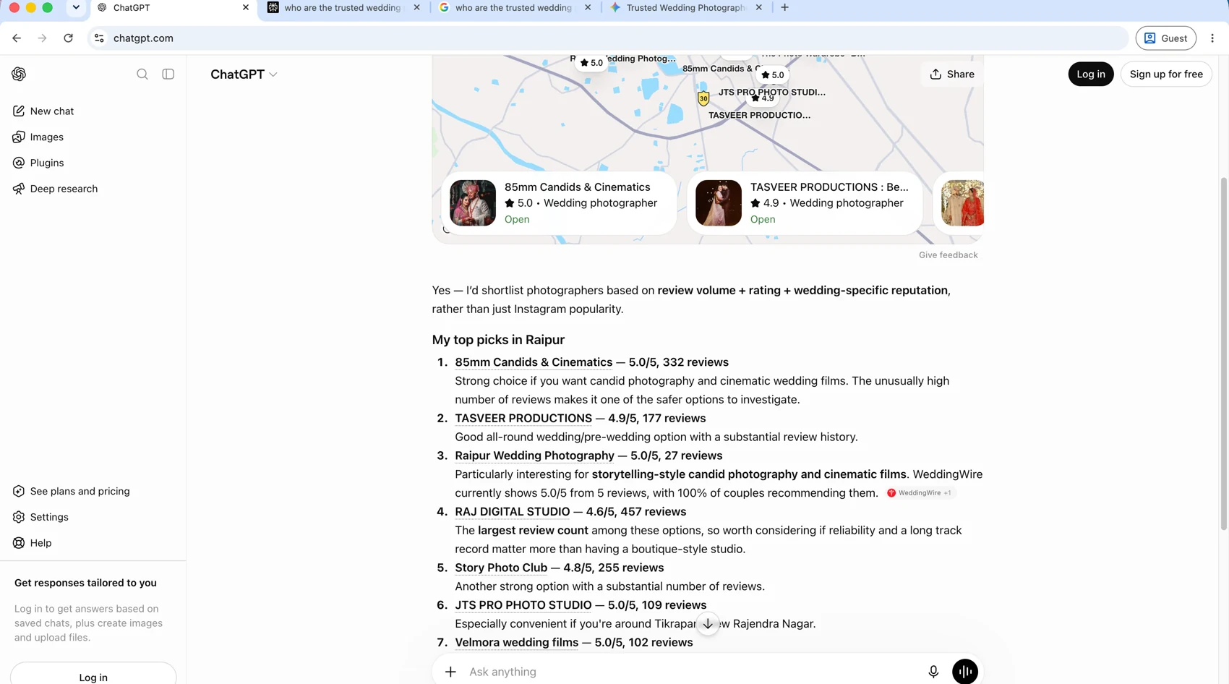Click the Log in button at top right
The width and height of the screenshot is (1229, 684).
coord(1091,74)
